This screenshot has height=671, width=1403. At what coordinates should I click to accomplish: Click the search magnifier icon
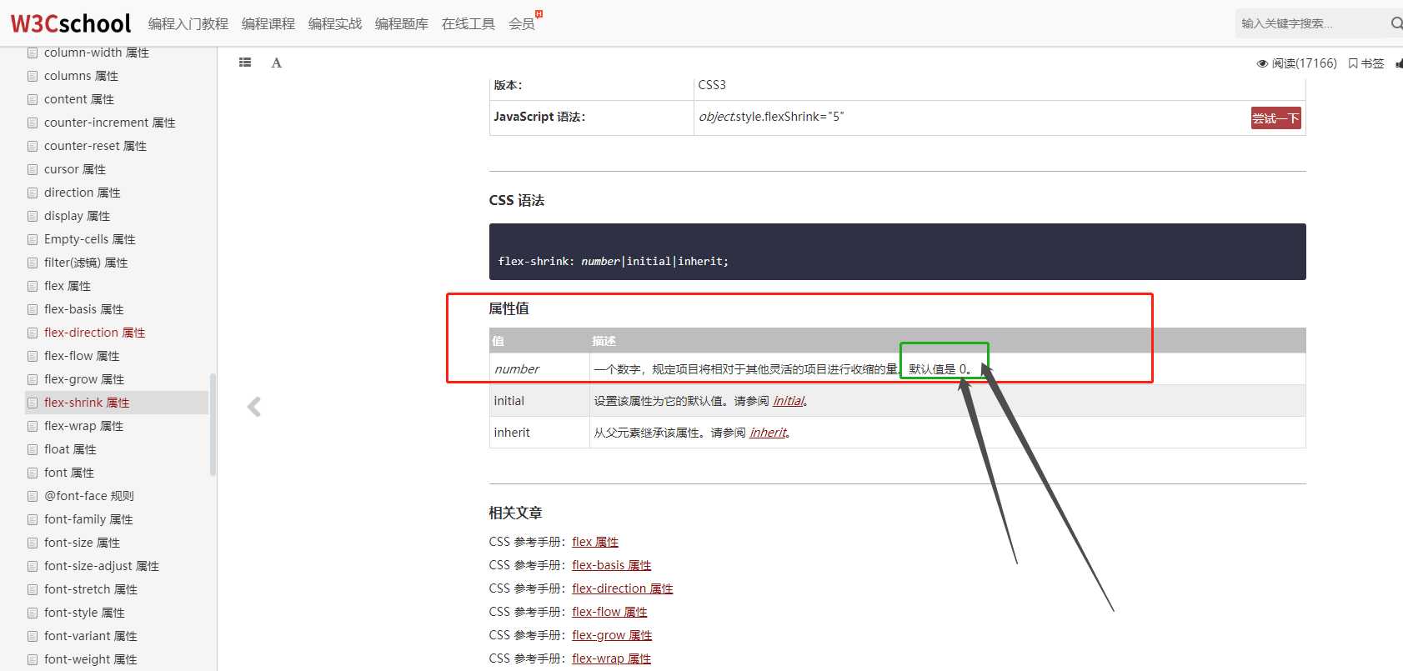[x=1396, y=23]
